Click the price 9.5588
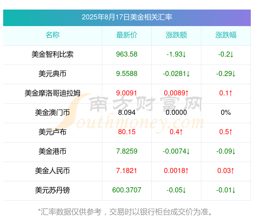 [x=127, y=74]
